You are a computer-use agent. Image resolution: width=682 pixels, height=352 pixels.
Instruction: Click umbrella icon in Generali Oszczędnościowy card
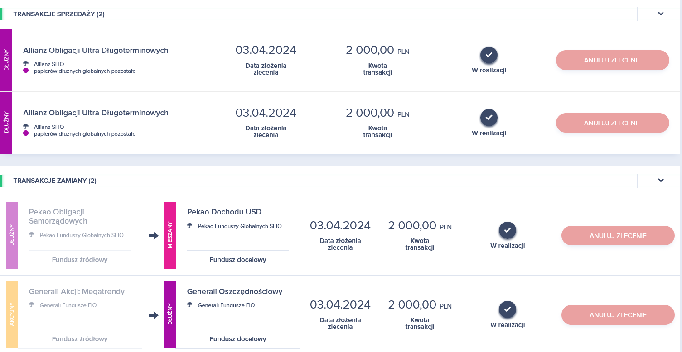click(190, 305)
